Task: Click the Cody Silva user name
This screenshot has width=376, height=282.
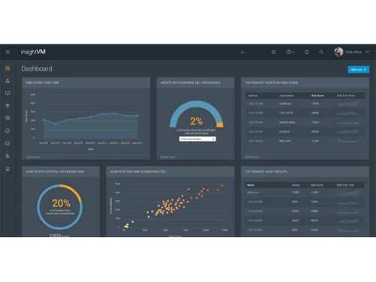Action: (353, 52)
